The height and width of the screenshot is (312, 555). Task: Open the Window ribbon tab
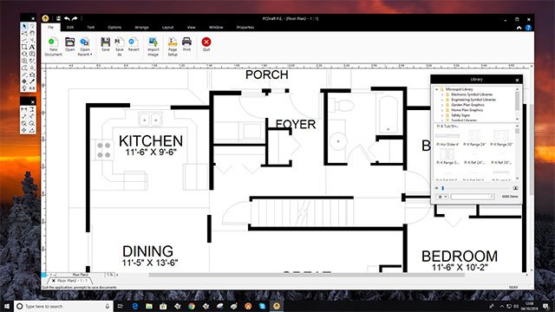(216, 27)
